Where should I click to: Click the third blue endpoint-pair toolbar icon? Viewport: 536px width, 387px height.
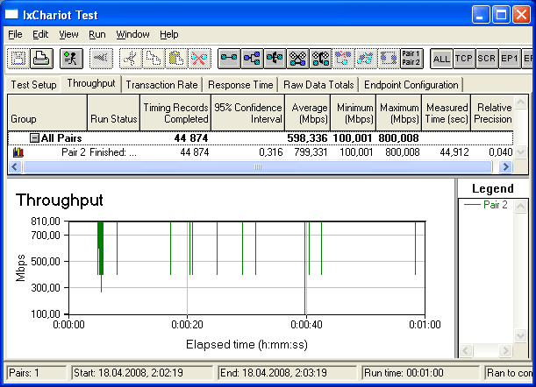[275, 59]
